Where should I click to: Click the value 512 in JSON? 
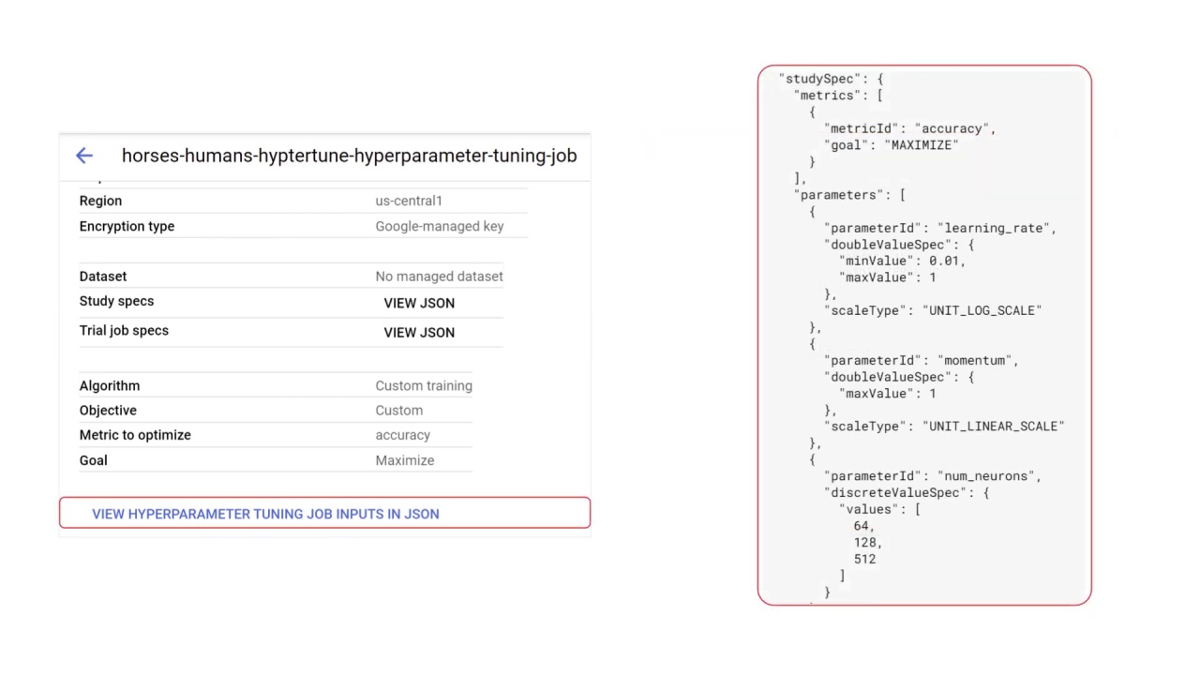point(865,559)
